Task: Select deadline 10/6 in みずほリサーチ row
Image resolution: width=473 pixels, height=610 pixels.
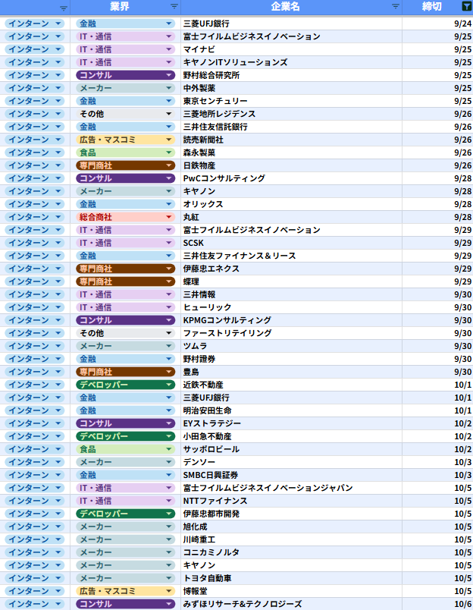Action: pos(437,604)
